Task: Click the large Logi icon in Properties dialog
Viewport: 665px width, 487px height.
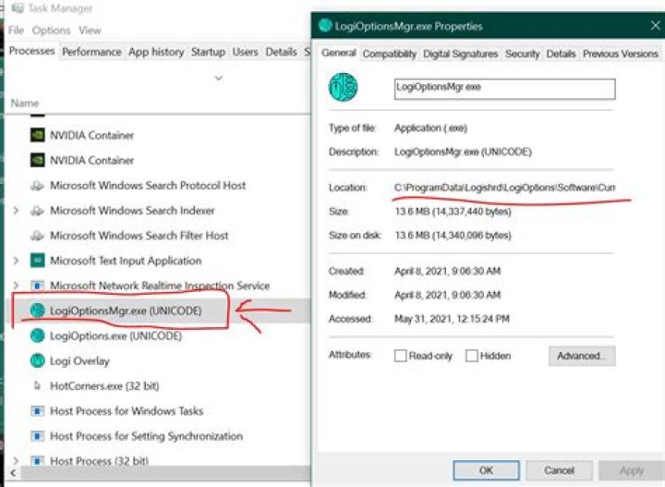Action: [343, 88]
